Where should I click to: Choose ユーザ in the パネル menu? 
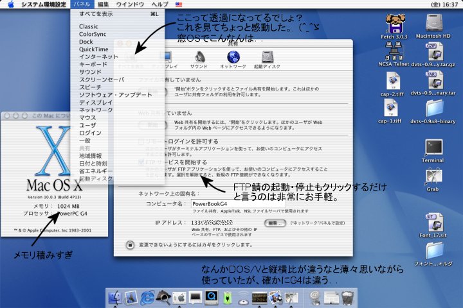[118, 125]
